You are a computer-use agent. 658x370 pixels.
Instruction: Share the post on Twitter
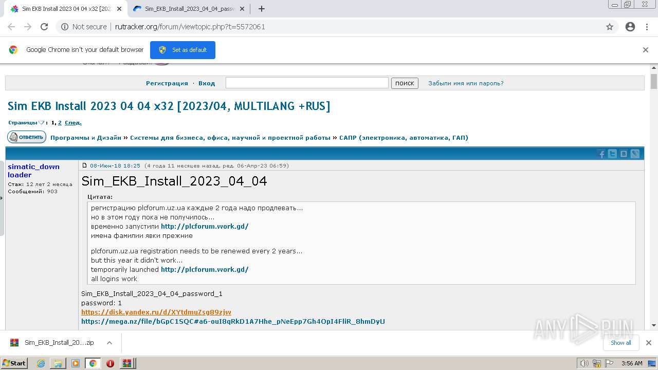pyautogui.click(x=612, y=154)
